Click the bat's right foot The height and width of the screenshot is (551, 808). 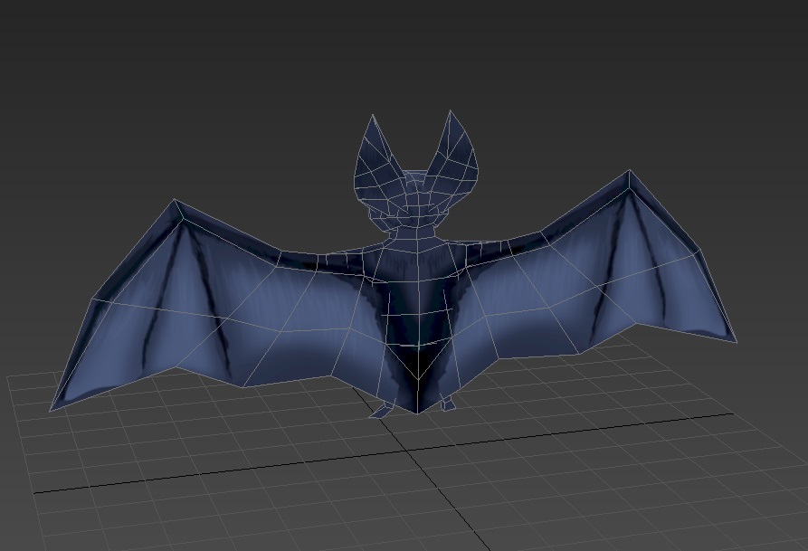click(x=448, y=404)
